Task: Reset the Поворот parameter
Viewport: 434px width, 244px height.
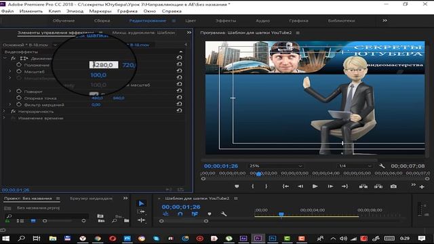Action: coord(179,91)
